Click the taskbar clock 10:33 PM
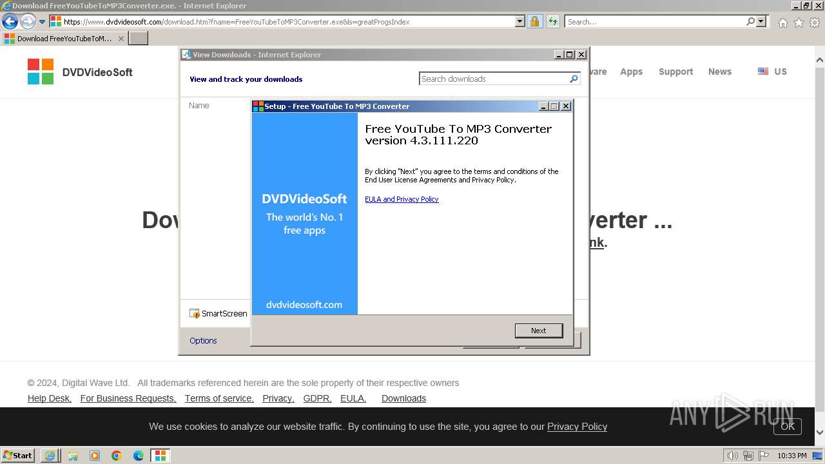 point(792,456)
